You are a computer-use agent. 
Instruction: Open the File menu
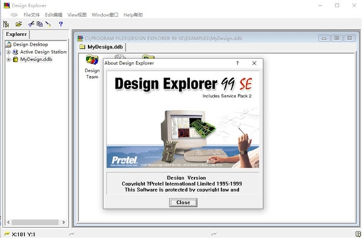pos(32,15)
